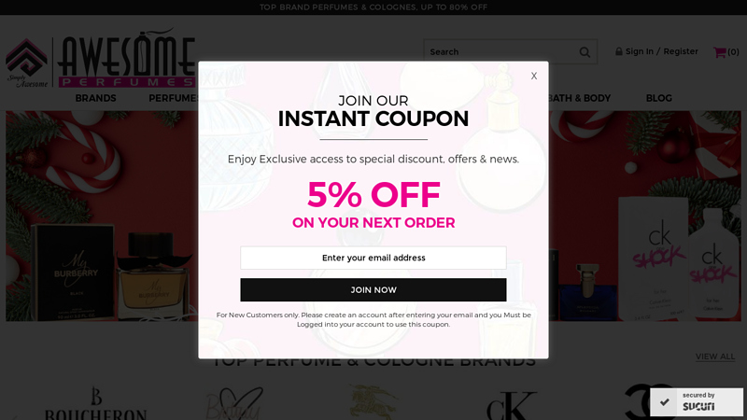Viewport: 747px width, 420px height.
Task: Click the search magnifier icon
Action: [x=585, y=52]
